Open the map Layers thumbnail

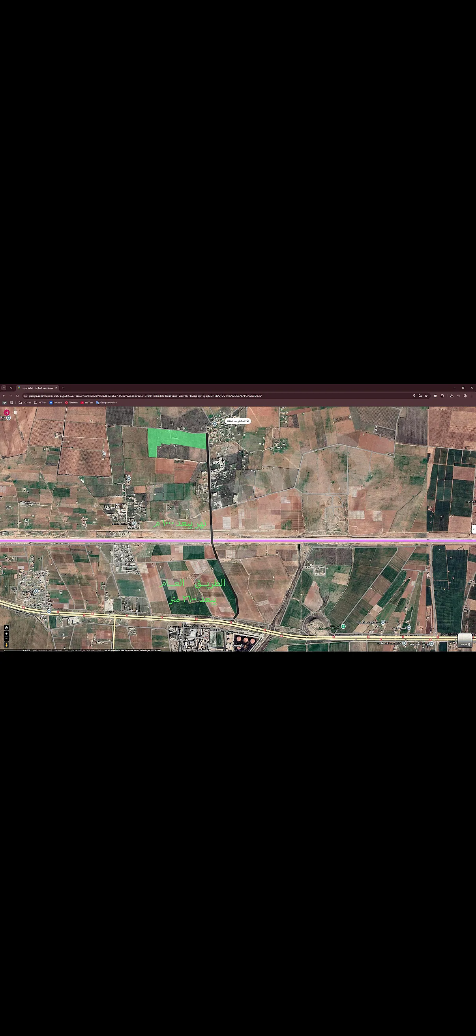tap(465, 640)
